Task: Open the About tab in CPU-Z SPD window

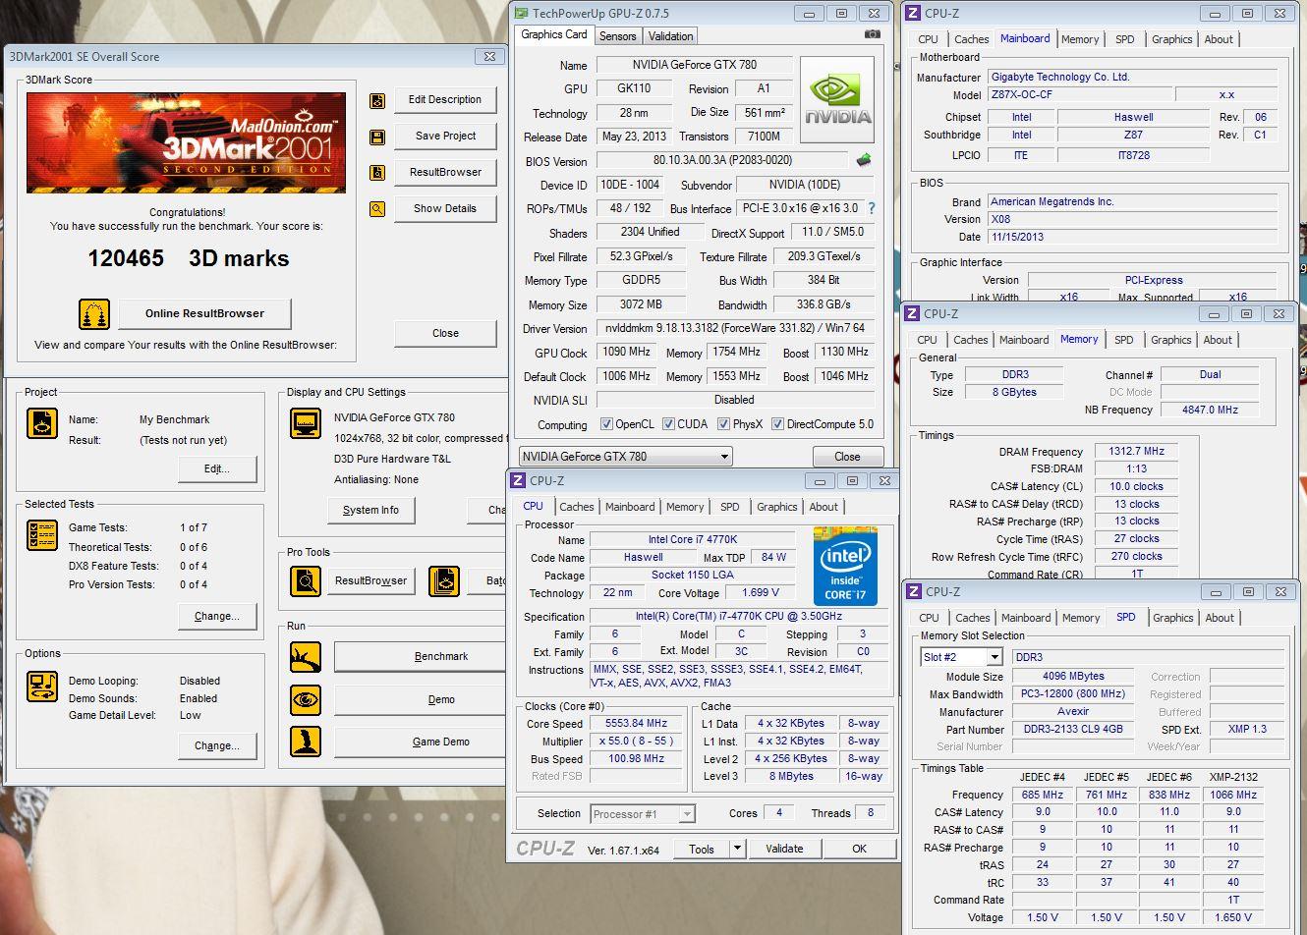Action: [1220, 618]
